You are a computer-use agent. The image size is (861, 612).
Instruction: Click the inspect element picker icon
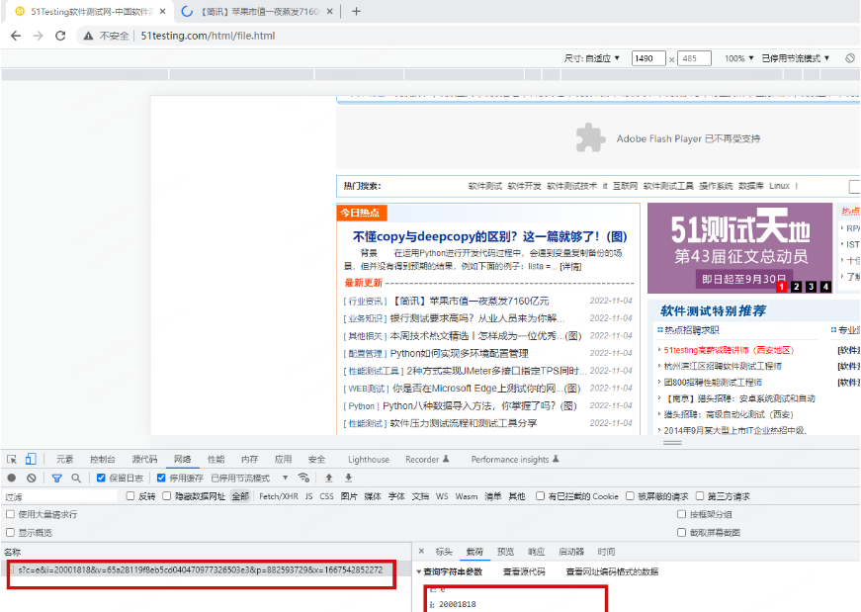[x=12, y=459]
